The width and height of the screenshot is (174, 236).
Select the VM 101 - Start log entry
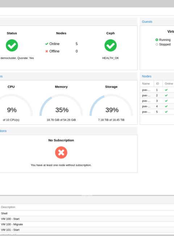(87, 230)
